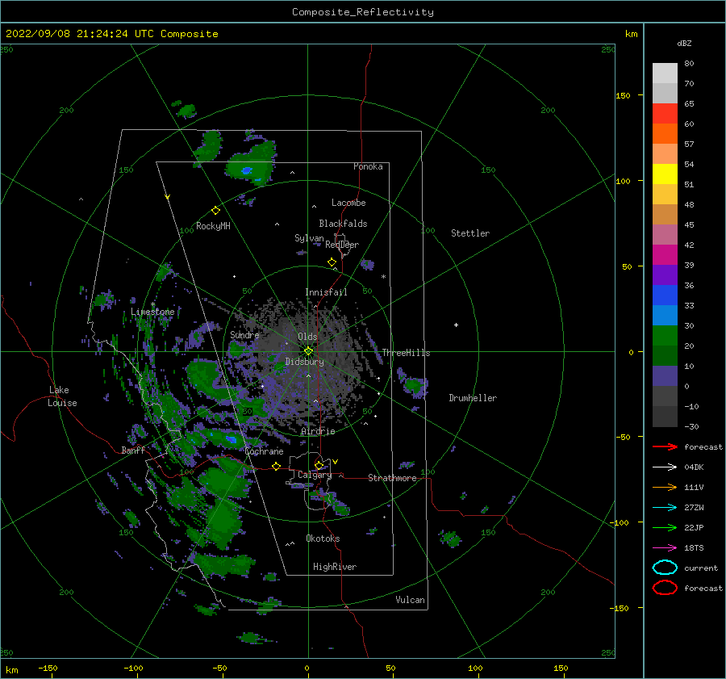Click the yellow diamond marker above Calgary
This screenshot has width=726, height=679.
point(319,465)
